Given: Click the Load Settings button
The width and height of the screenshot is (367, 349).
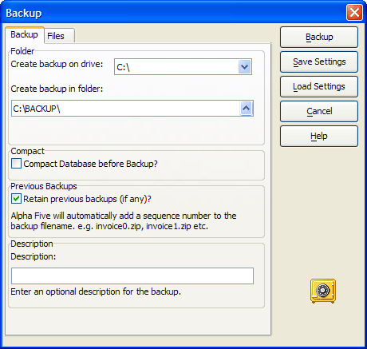Looking at the screenshot, I should pyautogui.click(x=319, y=86).
